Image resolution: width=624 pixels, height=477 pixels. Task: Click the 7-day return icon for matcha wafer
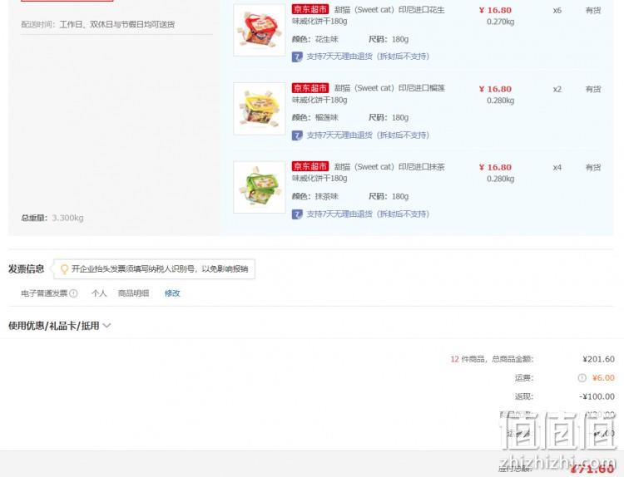[297, 214]
